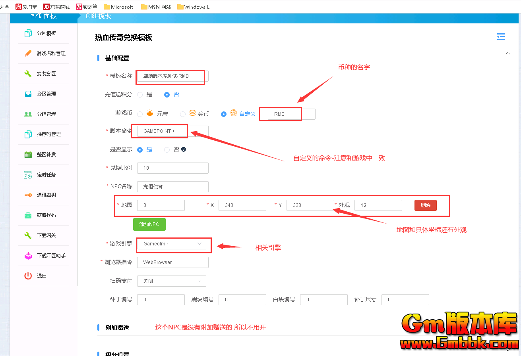Click the 兑换比例 input field
Viewport: 521px width, 356px height.
(172, 168)
